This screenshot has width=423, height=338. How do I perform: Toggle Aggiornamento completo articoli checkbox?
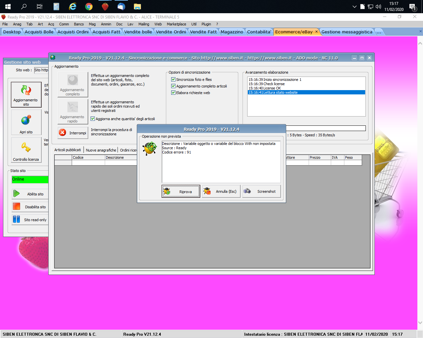pos(173,86)
